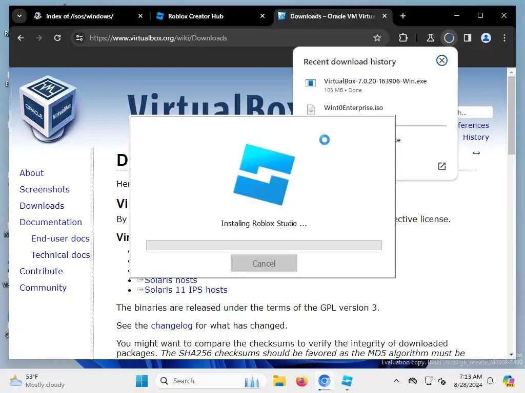The height and width of the screenshot is (393, 525).
Task: Go forward to next page
Action: (x=39, y=38)
